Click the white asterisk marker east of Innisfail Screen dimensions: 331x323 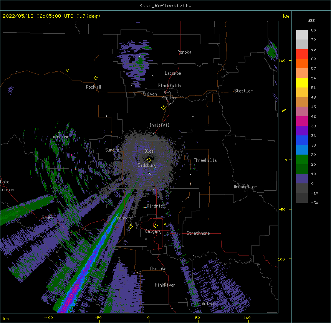193,116
